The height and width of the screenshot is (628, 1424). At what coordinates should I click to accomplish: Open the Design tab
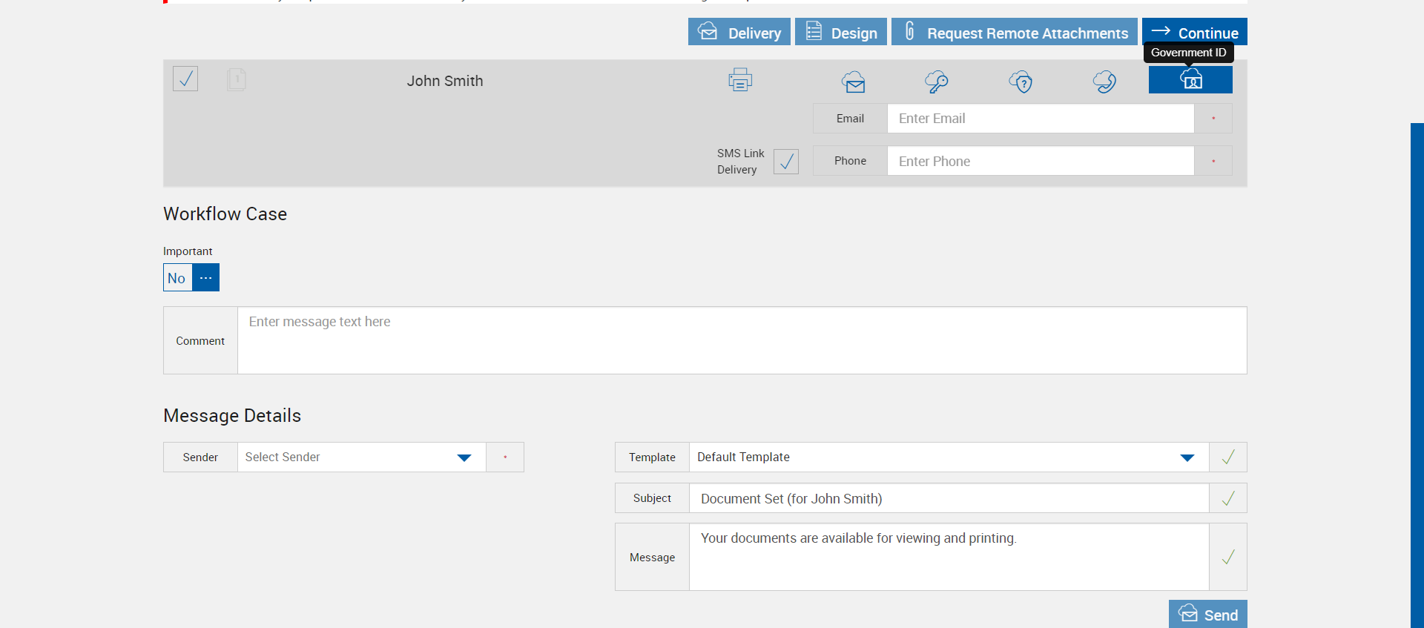(x=841, y=32)
